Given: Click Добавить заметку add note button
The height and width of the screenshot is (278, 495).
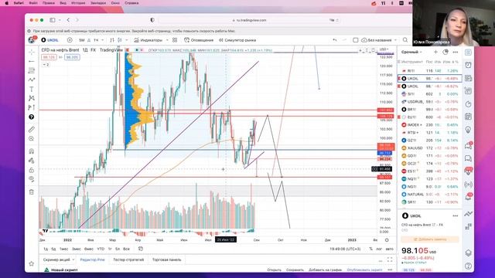Looking at the screenshot, I should click(430, 239).
